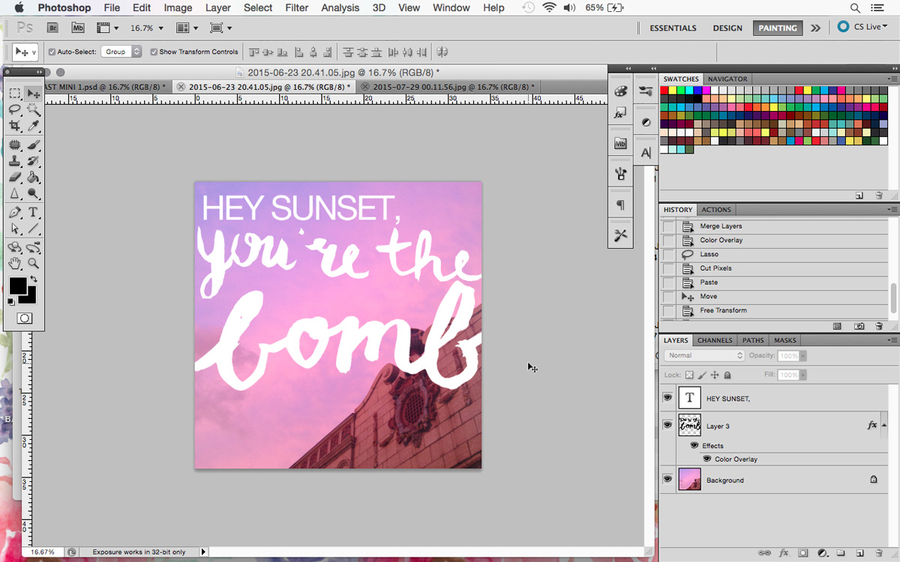
Task: Open the Opacity value dropdown arrow
Action: (x=803, y=356)
